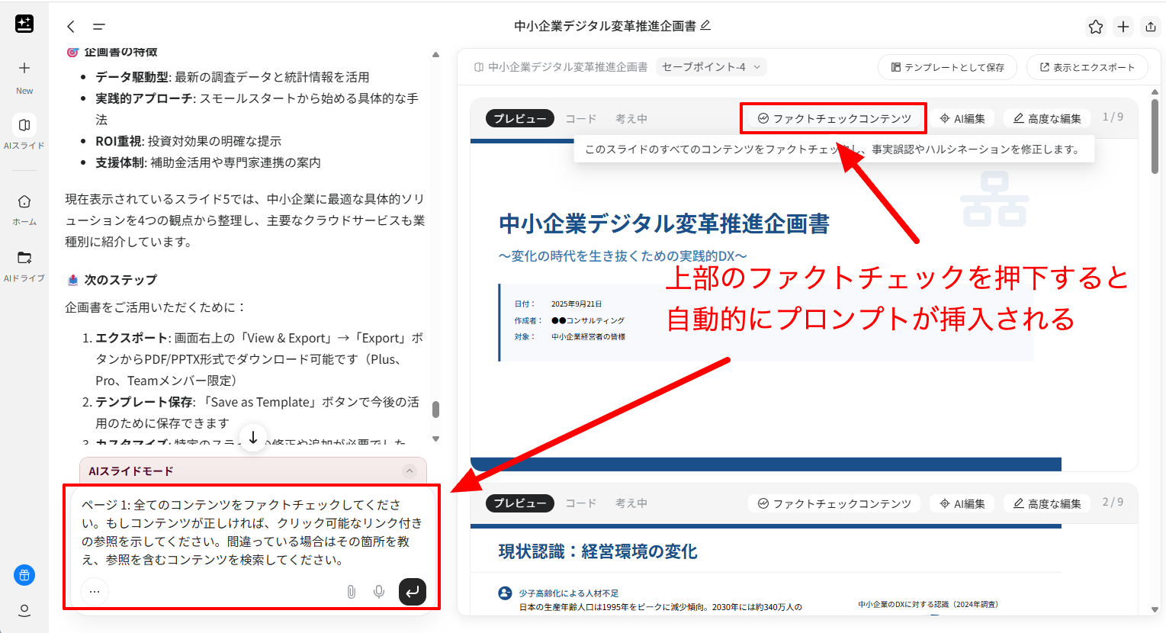
Task: Share the document via the top-right export icon
Action: [1150, 26]
